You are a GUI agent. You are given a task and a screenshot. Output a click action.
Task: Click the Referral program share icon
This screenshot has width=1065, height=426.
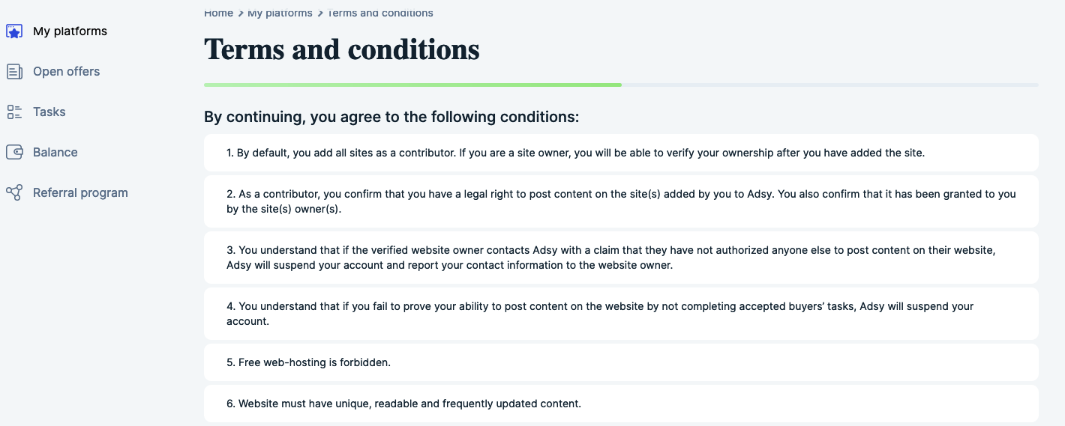14,193
